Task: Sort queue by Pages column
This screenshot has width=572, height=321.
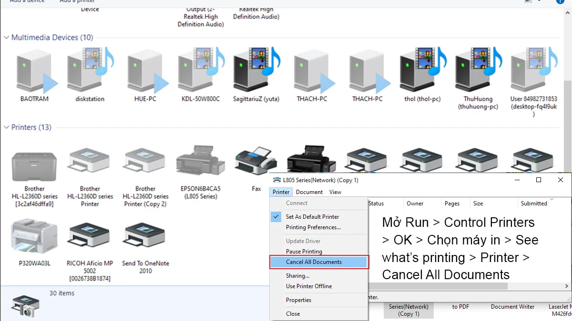Action: (x=456, y=204)
